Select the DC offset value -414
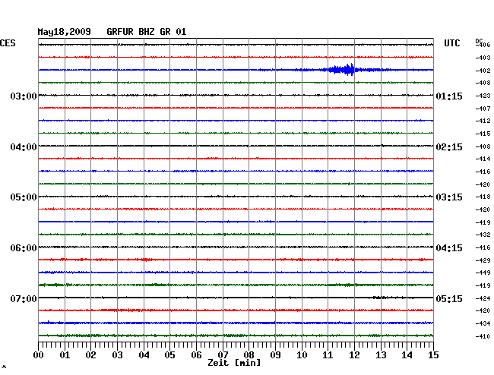The width and height of the screenshot is (494, 375). (x=483, y=159)
